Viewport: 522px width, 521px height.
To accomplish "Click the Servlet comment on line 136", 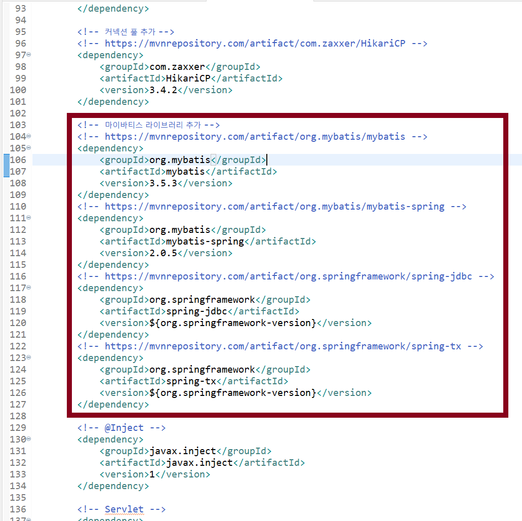I will coord(121,509).
